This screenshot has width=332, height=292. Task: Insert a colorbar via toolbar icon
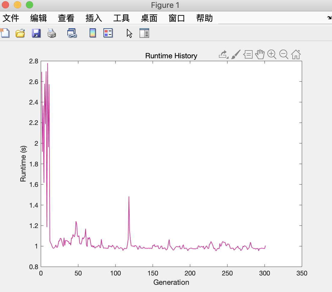click(x=93, y=33)
